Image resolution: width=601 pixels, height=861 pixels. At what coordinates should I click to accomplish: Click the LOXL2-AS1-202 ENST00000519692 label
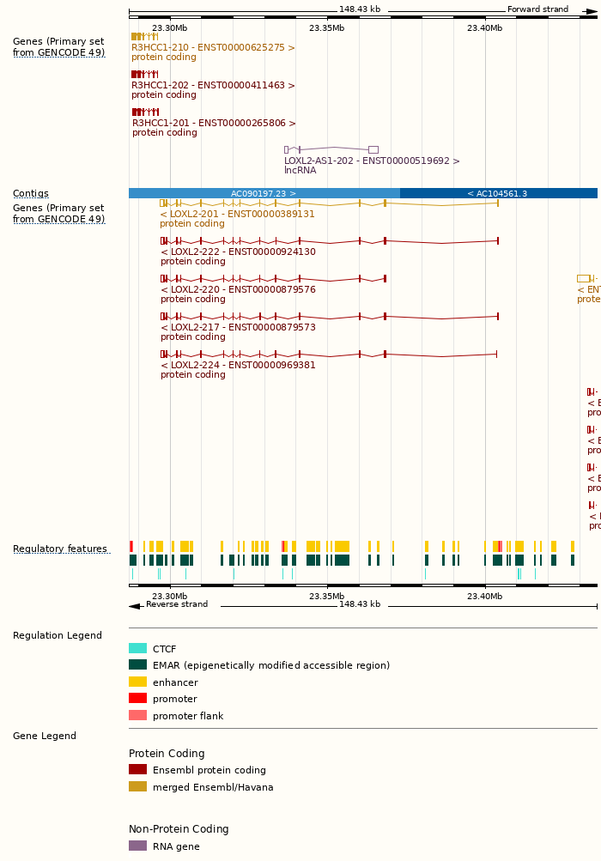[x=372, y=161]
